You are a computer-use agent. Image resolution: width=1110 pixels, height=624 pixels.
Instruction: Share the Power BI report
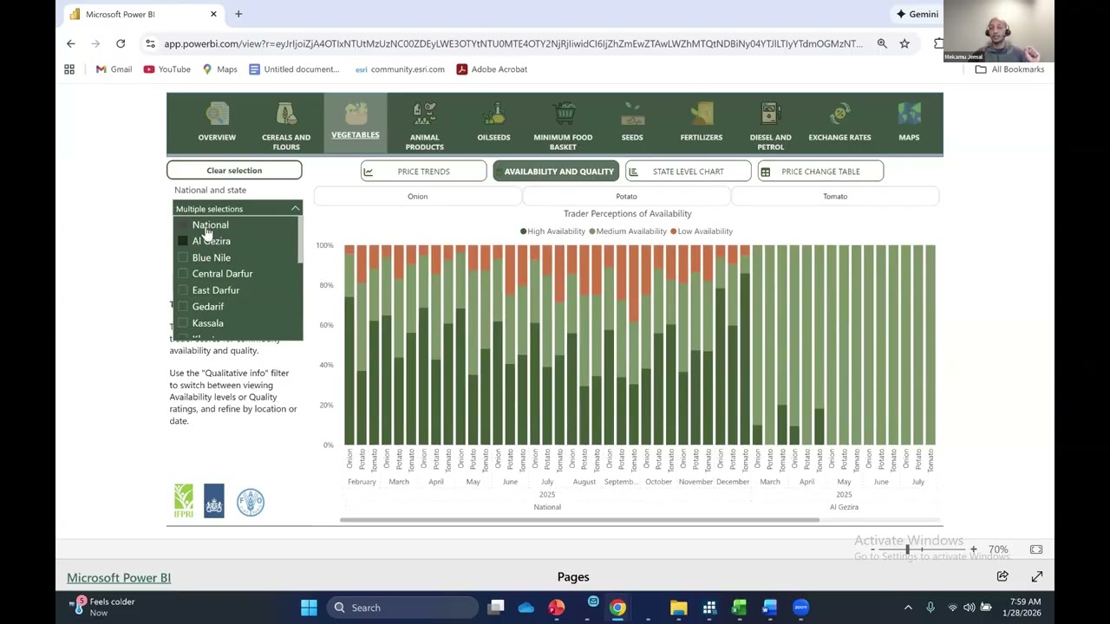(x=1002, y=576)
